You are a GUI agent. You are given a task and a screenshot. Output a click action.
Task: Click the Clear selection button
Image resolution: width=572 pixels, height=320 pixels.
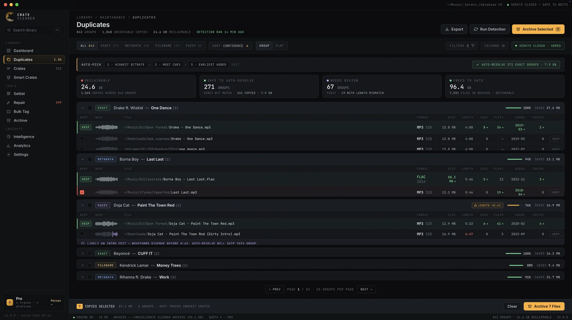point(512,306)
